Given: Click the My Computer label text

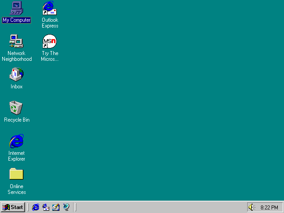Looking at the screenshot, I should click(16, 20).
